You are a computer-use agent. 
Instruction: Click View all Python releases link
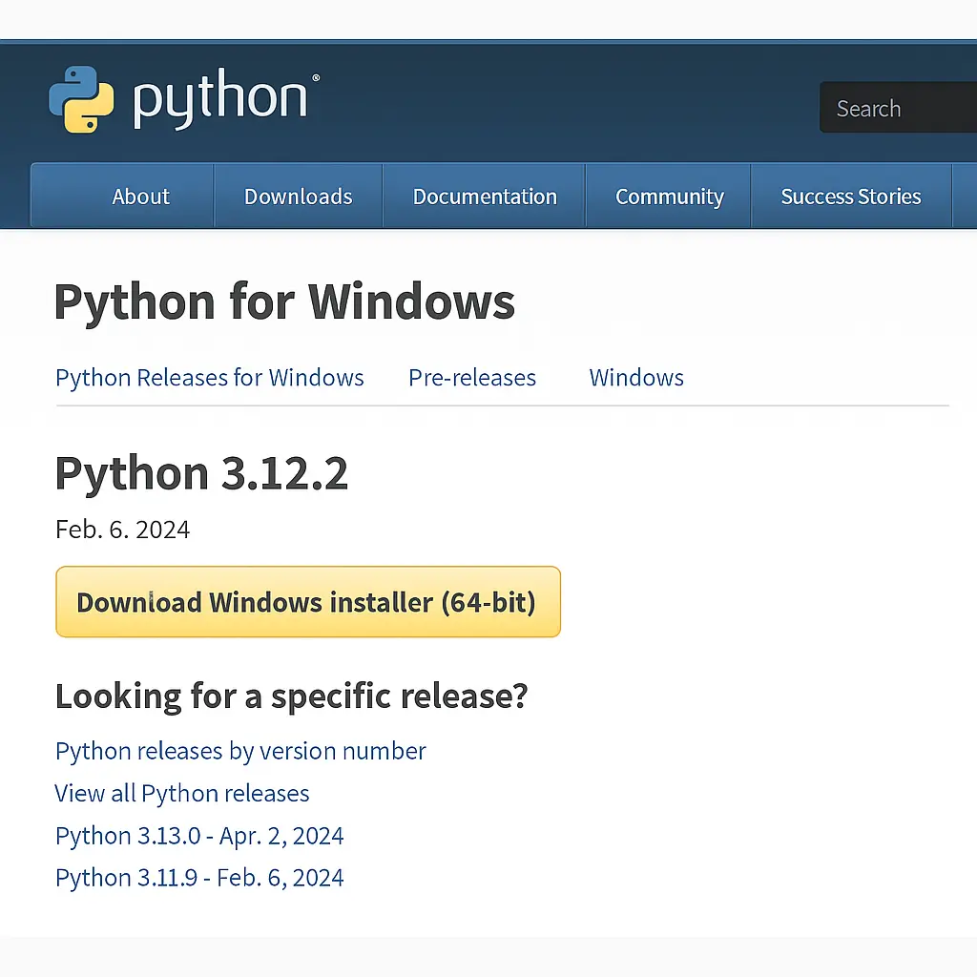click(x=182, y=793)
